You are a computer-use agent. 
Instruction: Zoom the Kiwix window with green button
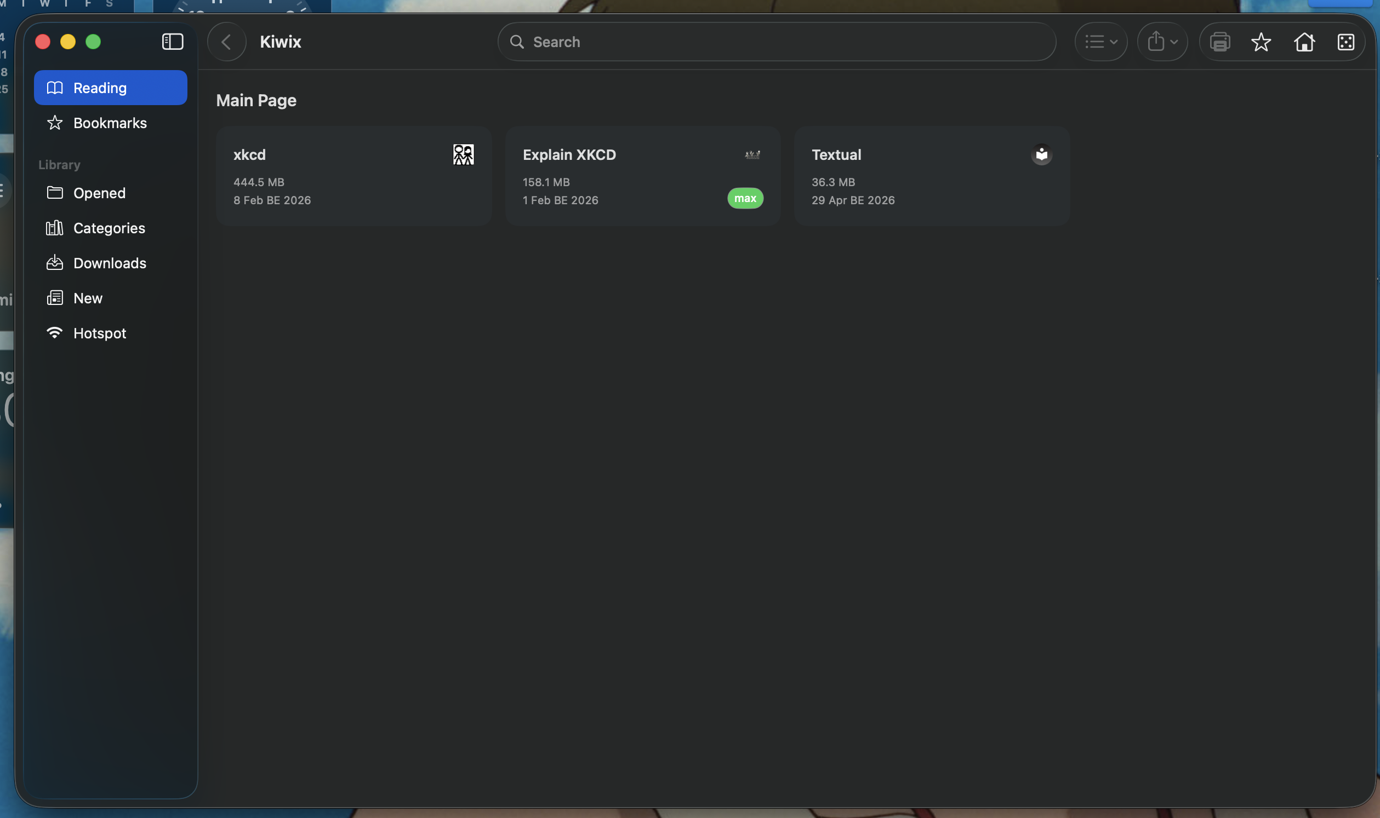(x=93, y=42)
